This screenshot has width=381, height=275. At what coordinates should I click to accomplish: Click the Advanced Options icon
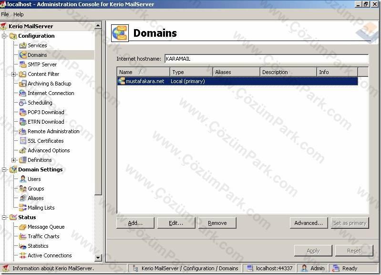click(x=22, y=150)
